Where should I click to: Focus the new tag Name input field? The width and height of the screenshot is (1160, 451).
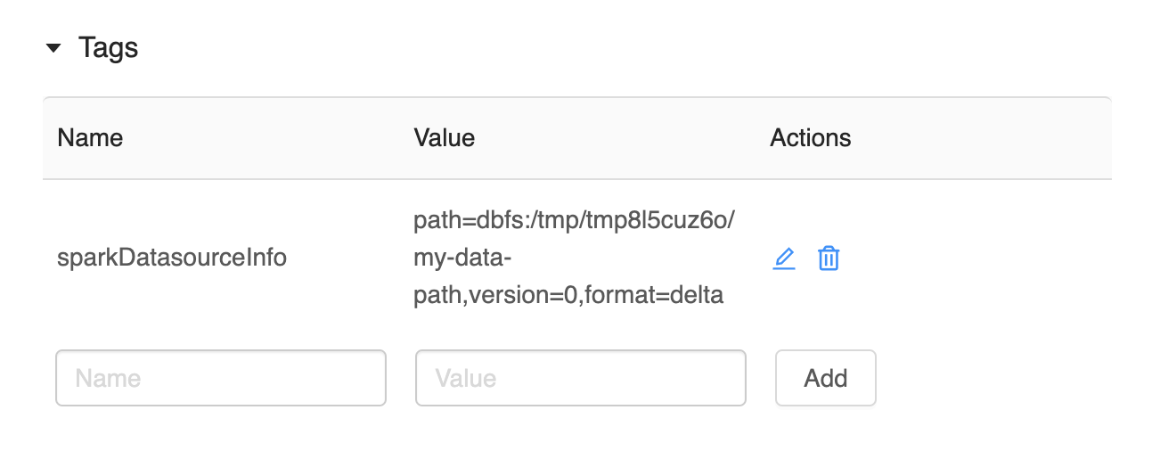tap(221, 378)
